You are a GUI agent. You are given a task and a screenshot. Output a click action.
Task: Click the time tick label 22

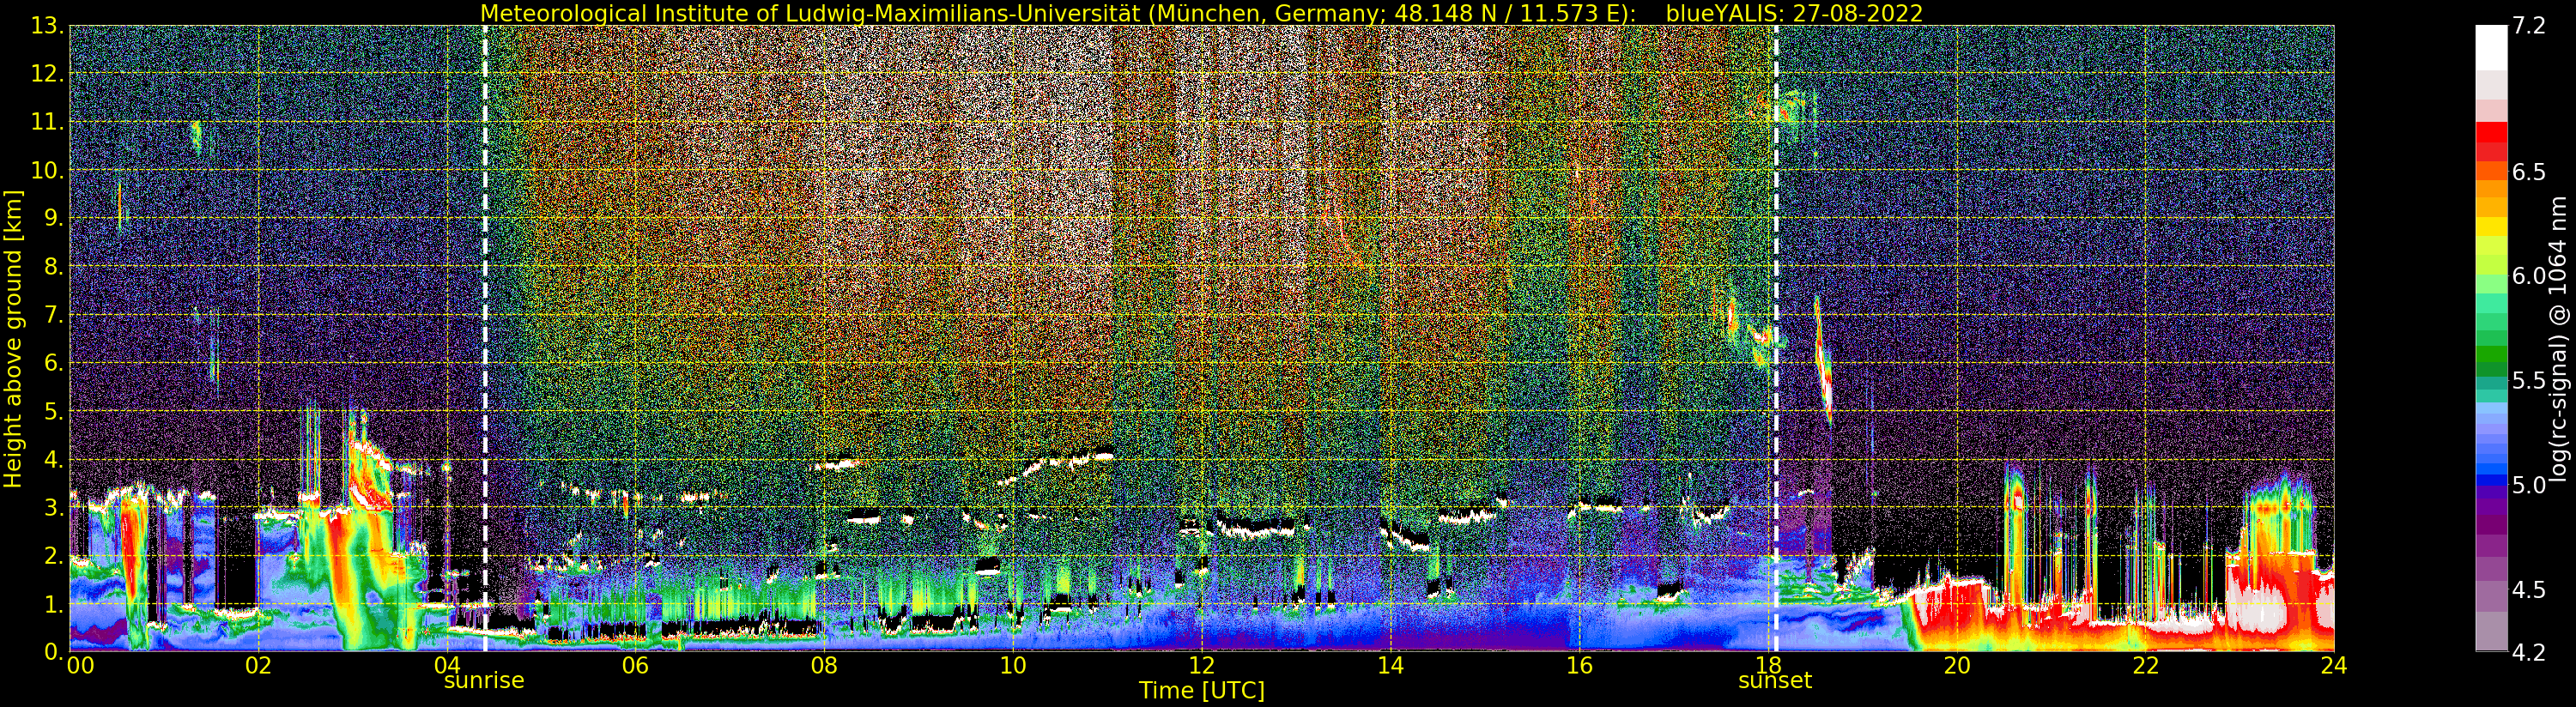coord(2145,665)
